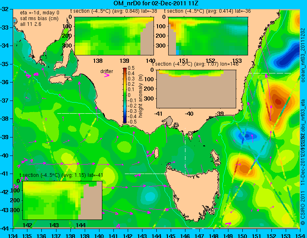This screenshot has width=307, height=238.
Task: Click the dark red top of the colorbar
Action: pos(125,69)
